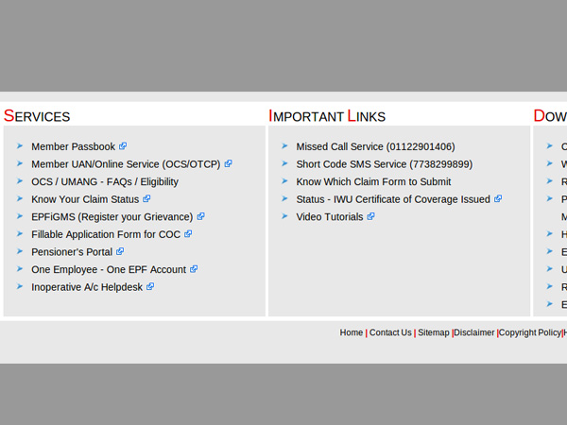567x425 pixels.
Task: Open Contact Us footer link
Action: point(389,332)
